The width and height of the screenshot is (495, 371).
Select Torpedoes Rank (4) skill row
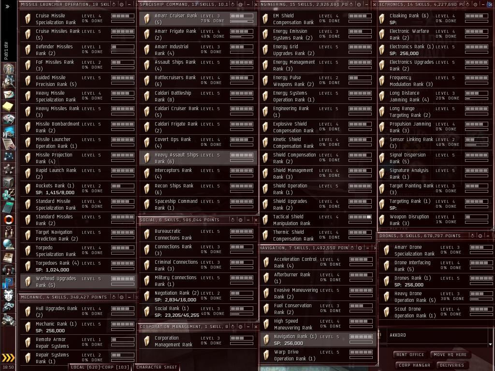pos(78,266)
